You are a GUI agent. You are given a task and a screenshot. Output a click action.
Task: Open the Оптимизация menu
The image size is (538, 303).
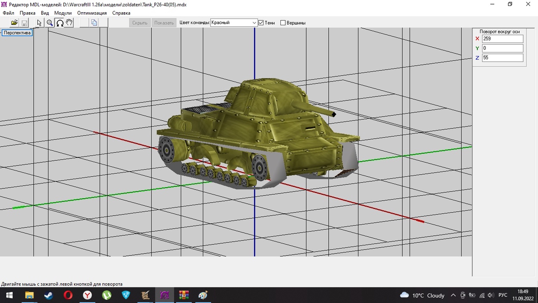[92, 13]
